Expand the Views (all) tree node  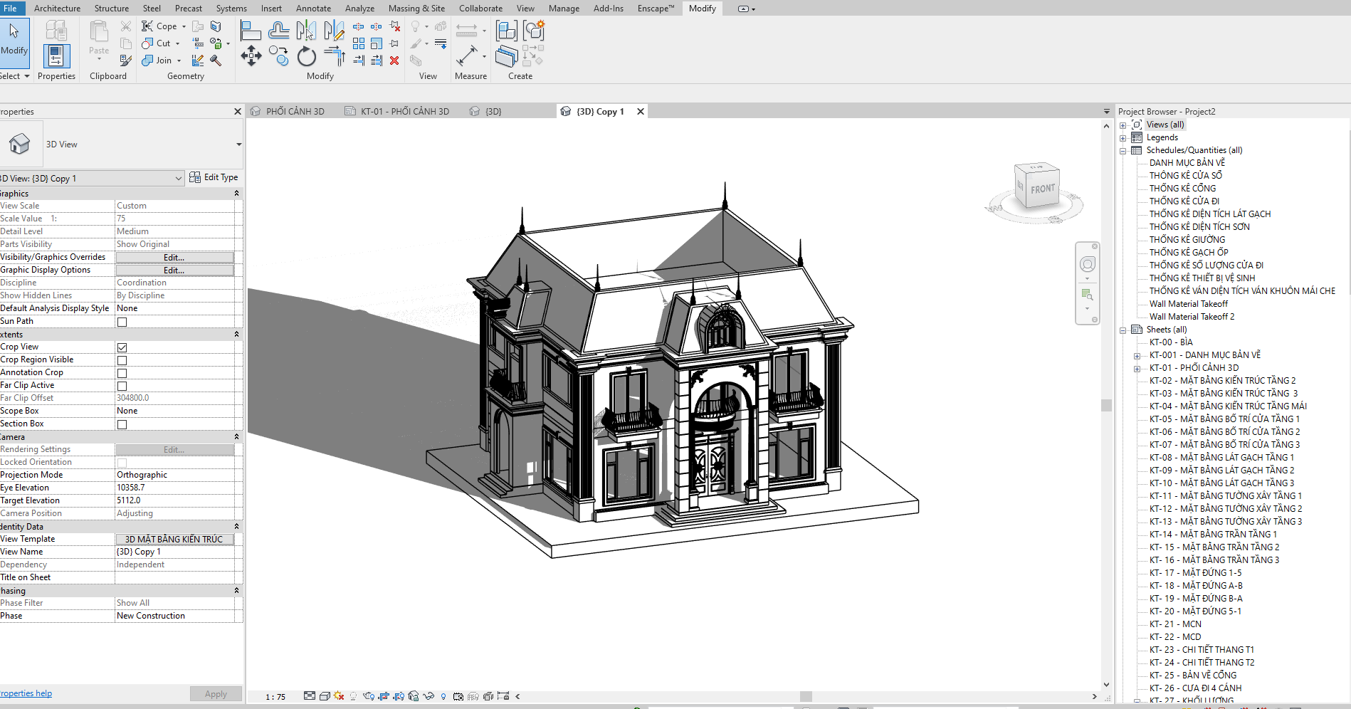(x=1123, y=125)
